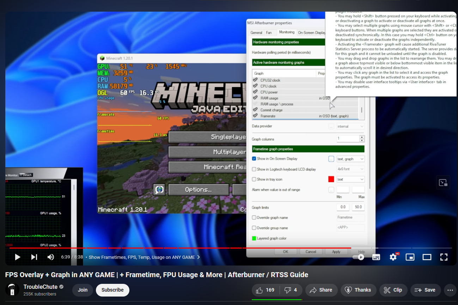Share this video
458x305 pixels.
click(x=321, y=290)
